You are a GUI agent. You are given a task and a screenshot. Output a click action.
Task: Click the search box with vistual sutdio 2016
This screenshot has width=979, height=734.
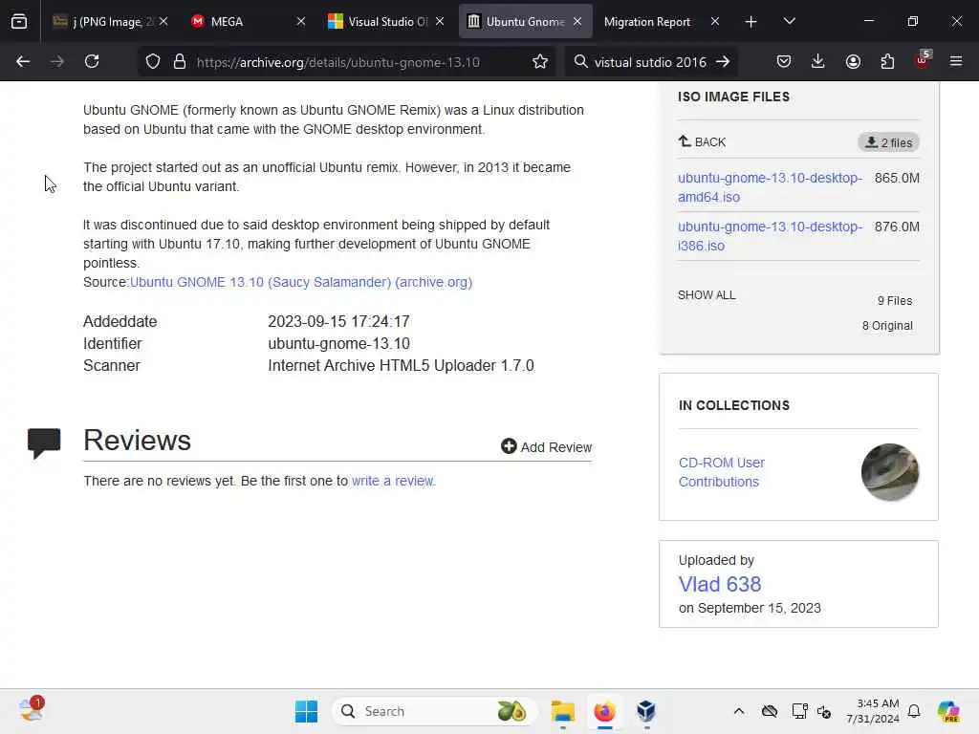click(649, 62)
